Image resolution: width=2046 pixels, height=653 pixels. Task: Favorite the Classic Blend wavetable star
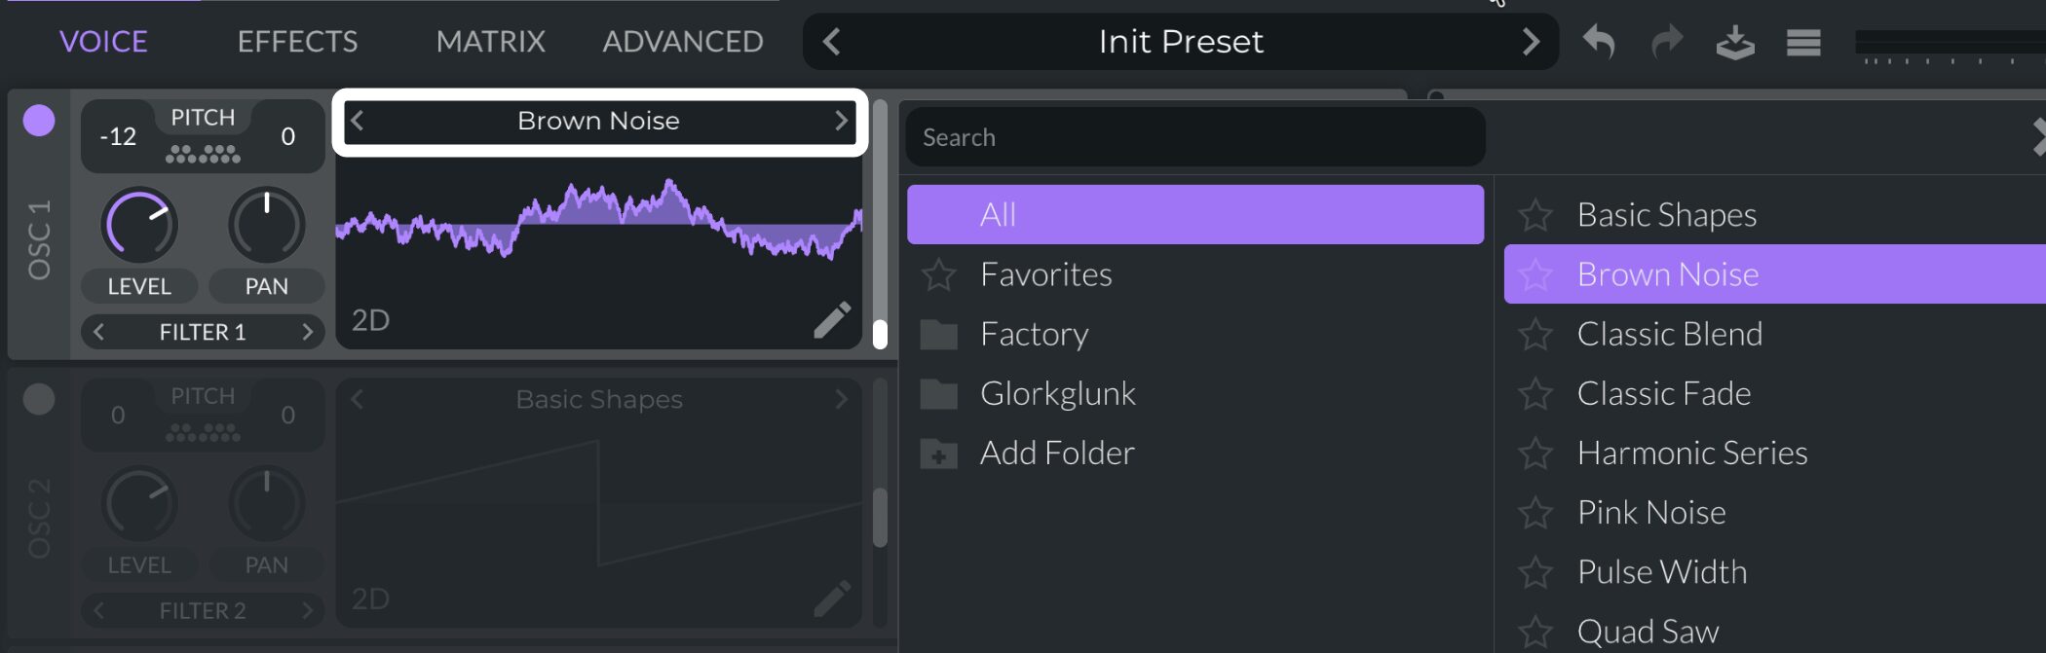point(1535,335)
